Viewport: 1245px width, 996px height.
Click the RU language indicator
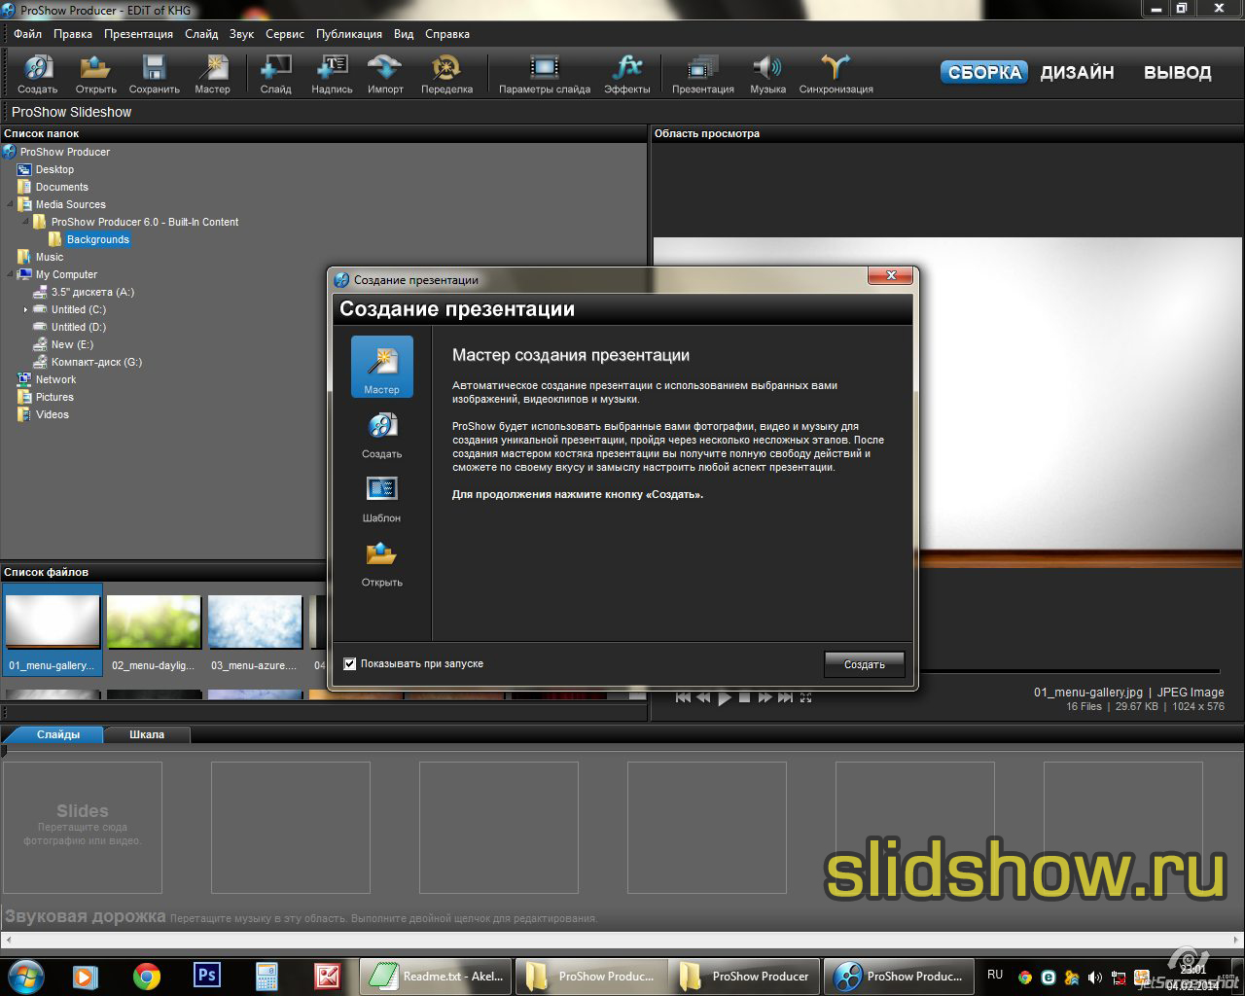pos(995,975)
